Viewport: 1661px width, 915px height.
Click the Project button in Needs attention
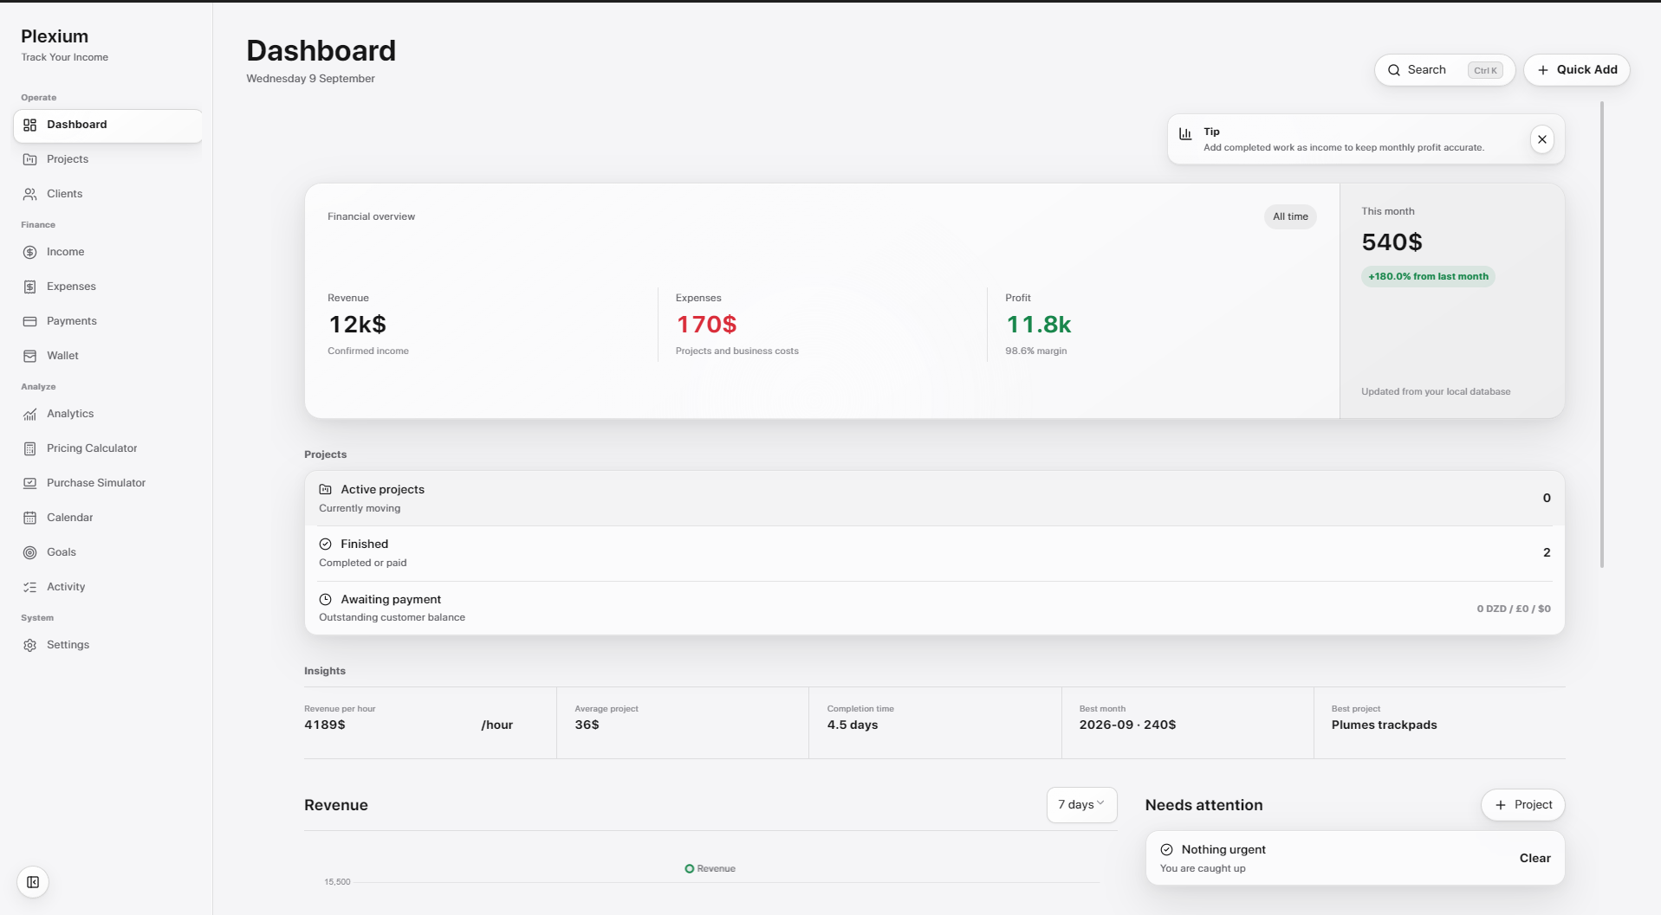[x=1522, y=805]
